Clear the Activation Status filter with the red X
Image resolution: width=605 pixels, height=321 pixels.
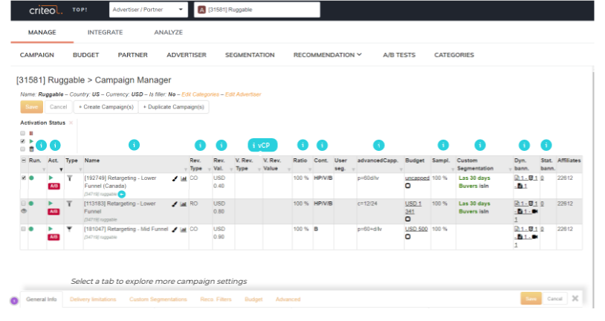tap(71, 123)
